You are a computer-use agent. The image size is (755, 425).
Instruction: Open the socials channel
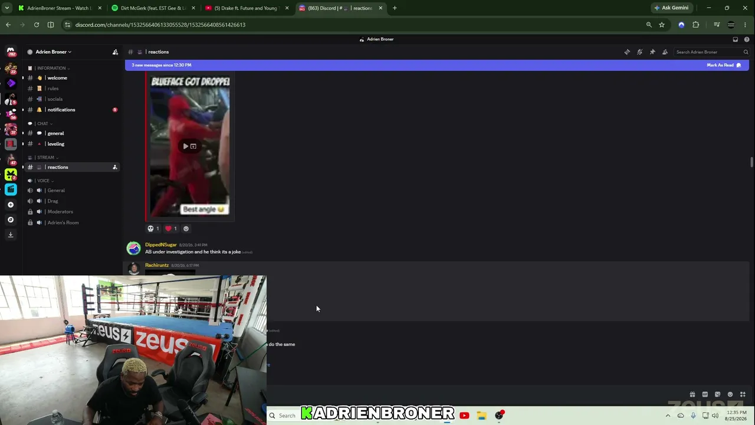point(73,99)
